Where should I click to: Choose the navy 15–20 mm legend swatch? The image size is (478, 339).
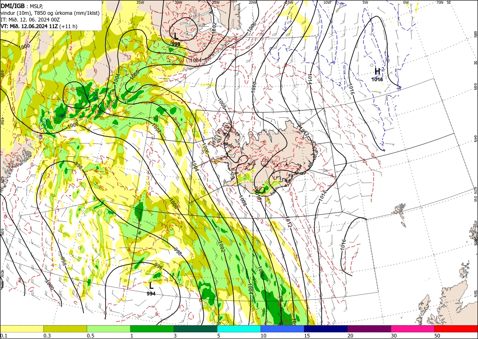click(x=326, y=328)
